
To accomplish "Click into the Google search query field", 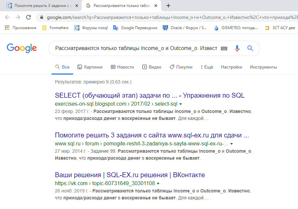I will [x=136, y=48].
